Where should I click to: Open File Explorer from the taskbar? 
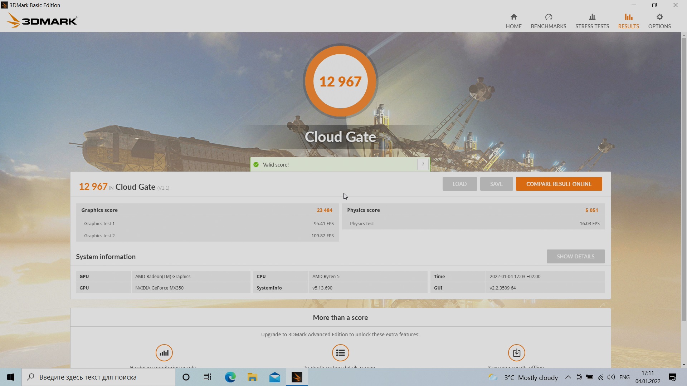click(252, 377)
